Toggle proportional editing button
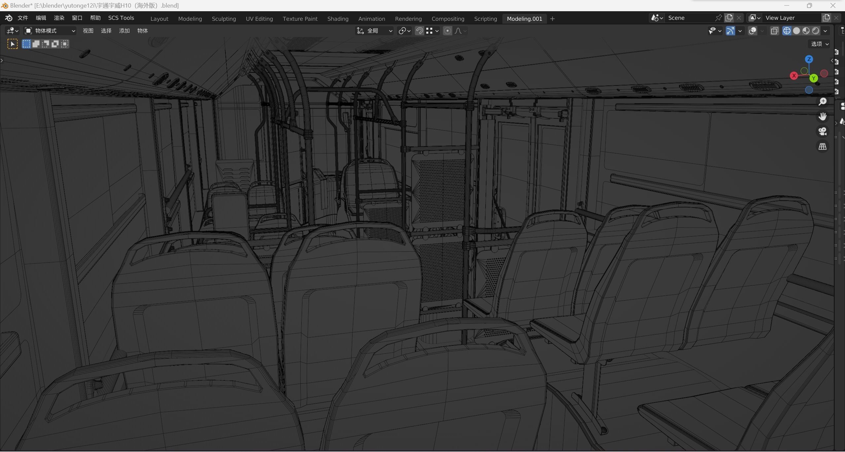This screenshot has height=452, width=845. click(x=447, y=31)
